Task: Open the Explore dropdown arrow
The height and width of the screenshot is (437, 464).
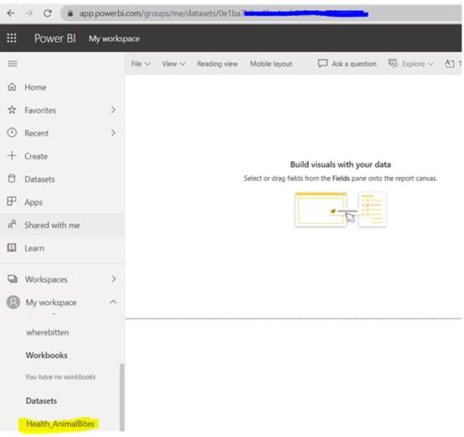Action: (x=430, y=64)
